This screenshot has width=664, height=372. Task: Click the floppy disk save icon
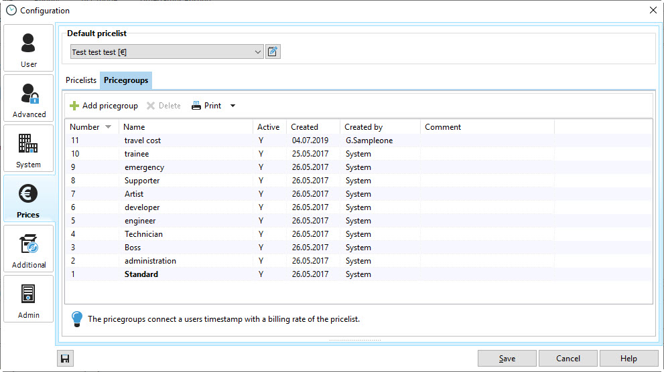click(65, 359)
